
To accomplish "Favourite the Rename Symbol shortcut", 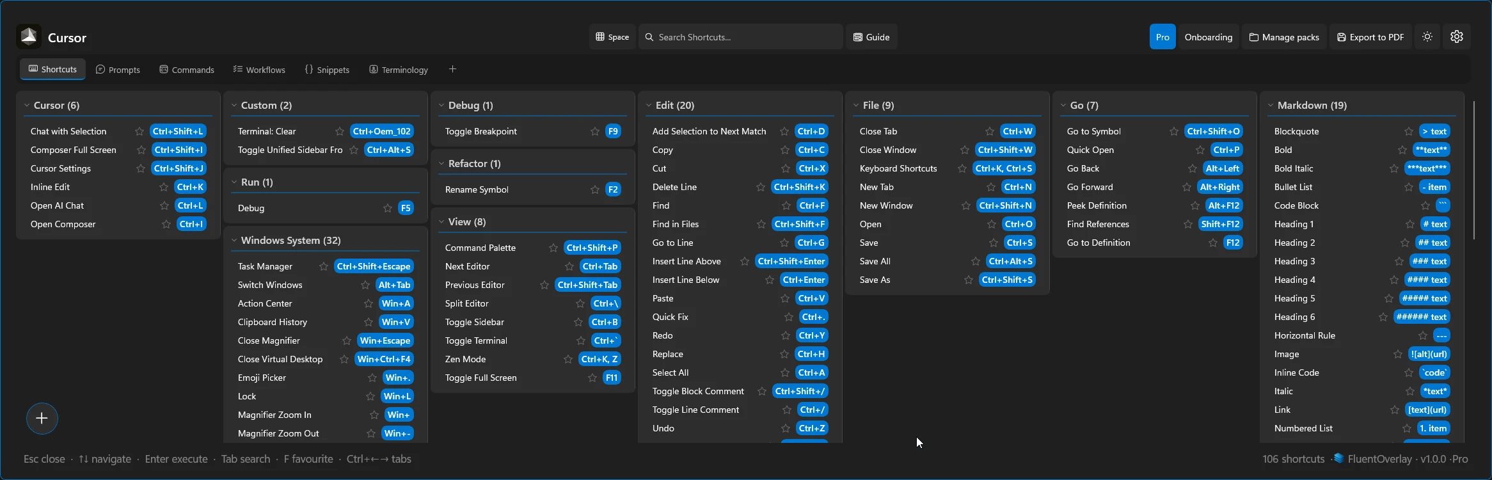I will (x=595, y=189).
